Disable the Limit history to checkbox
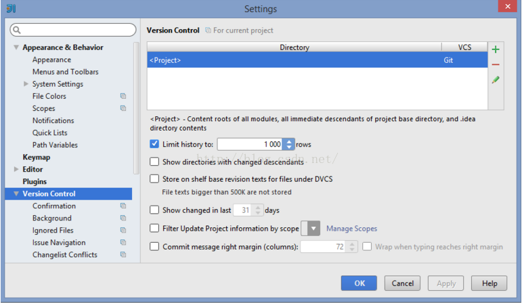The width and height of the screenshot is (522, 303). [x=154, y=143]
